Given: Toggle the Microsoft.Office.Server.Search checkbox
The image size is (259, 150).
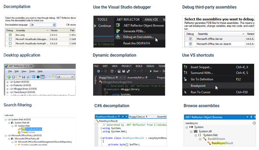Looking at the screenshot, I should (x=190, y=44).
